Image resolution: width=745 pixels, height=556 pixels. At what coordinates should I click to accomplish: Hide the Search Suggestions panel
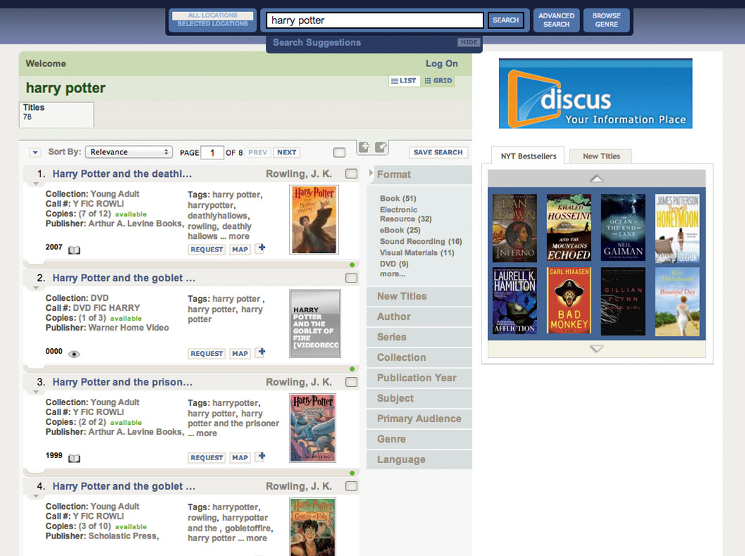tap(469, 42)
